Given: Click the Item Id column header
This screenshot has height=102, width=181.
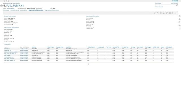Looking at the screenshot, I should pyautogui.click(x=6, y=47).
